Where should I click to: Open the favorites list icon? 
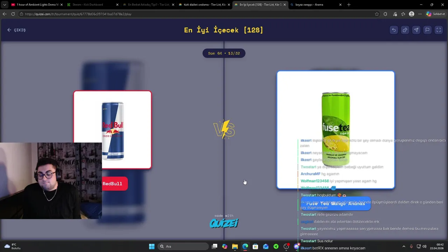[403, 14]
